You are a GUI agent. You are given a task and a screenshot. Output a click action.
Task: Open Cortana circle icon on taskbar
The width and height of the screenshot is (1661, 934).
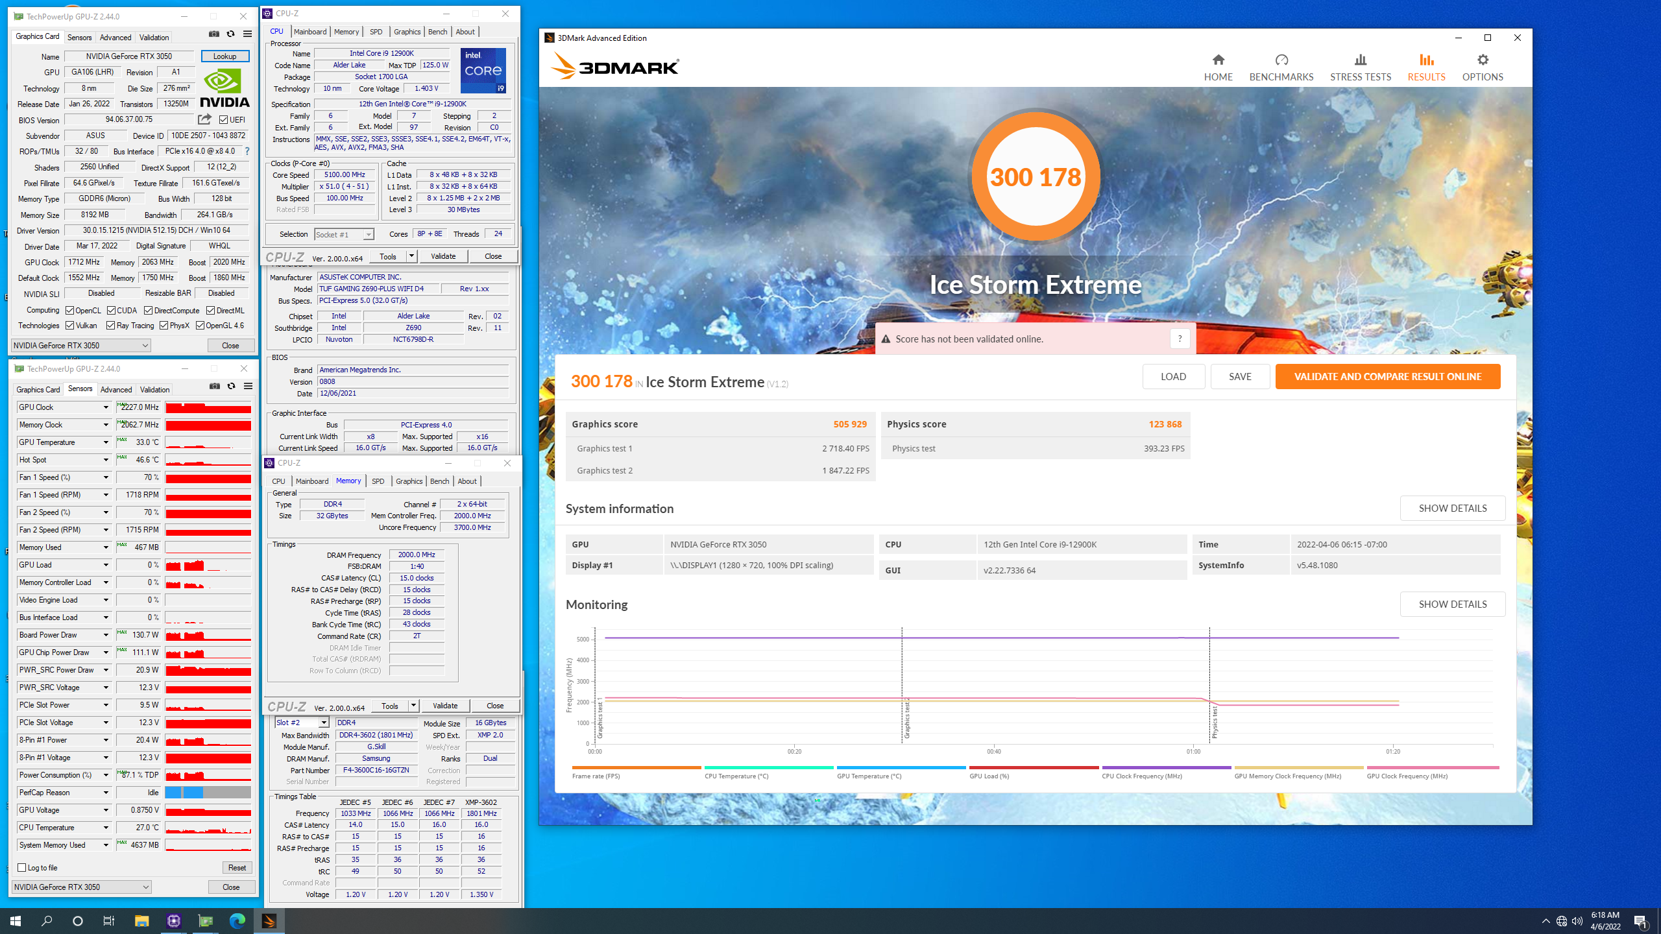point(78,920)
